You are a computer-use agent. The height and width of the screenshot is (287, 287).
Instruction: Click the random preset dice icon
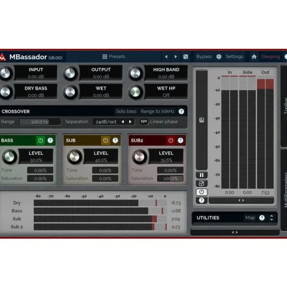(x=186, y=57)
